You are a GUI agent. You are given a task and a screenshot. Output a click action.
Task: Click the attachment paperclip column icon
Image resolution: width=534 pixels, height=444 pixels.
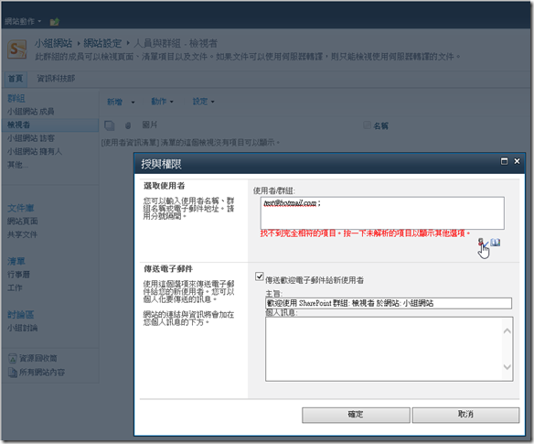(x=128, y=125)
